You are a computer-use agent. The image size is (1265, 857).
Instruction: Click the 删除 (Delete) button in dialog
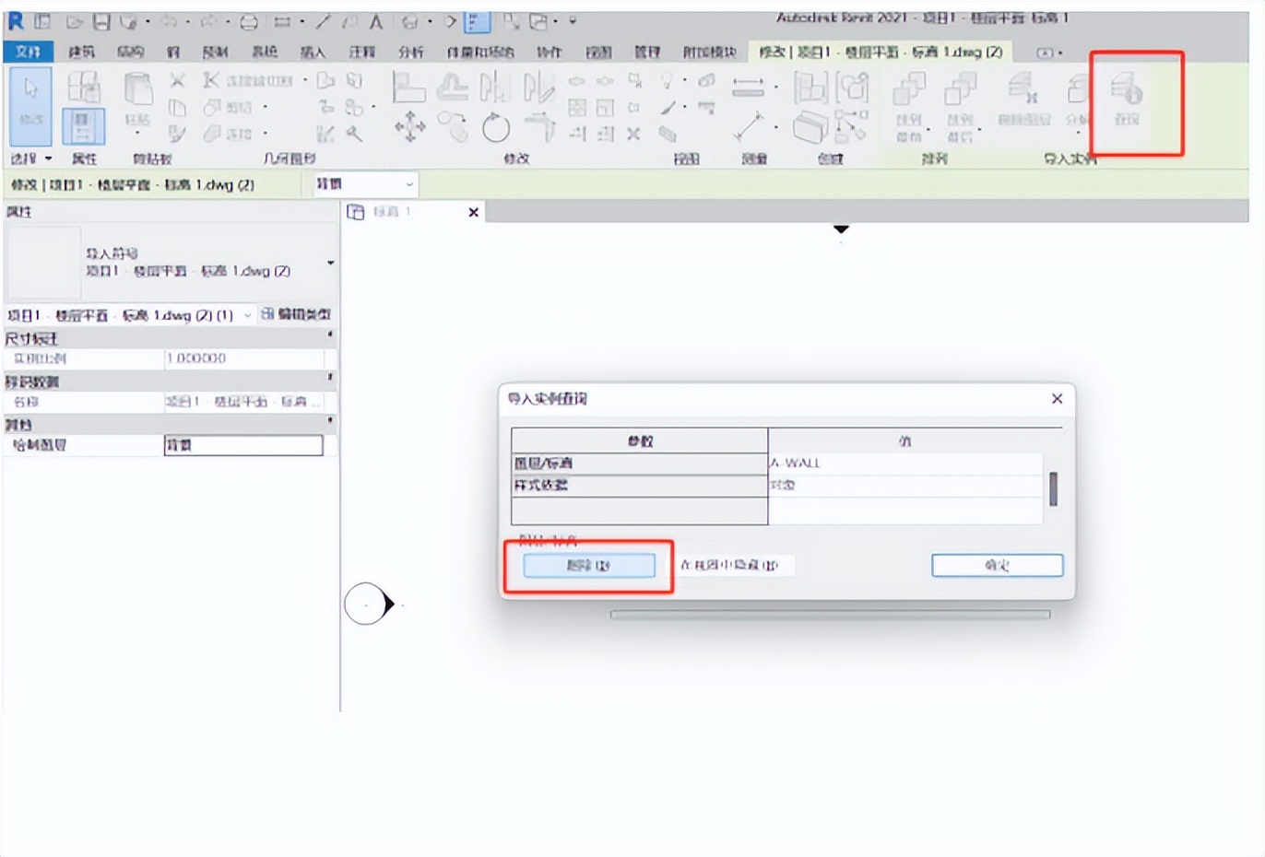point(588,565)
